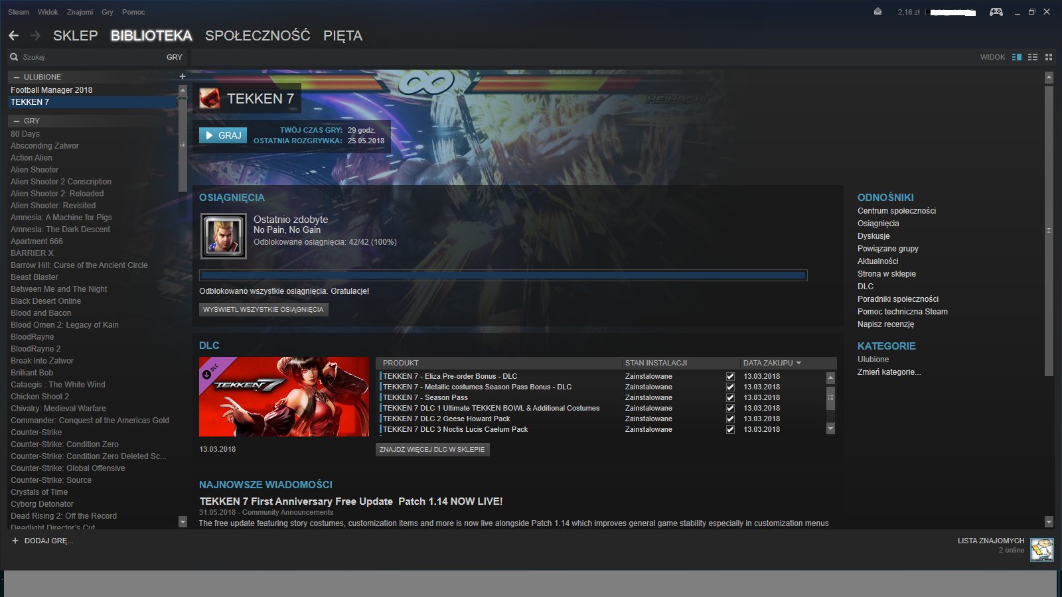
Task: Launch Big Picture mode controller icon
Action: point(996,11)
